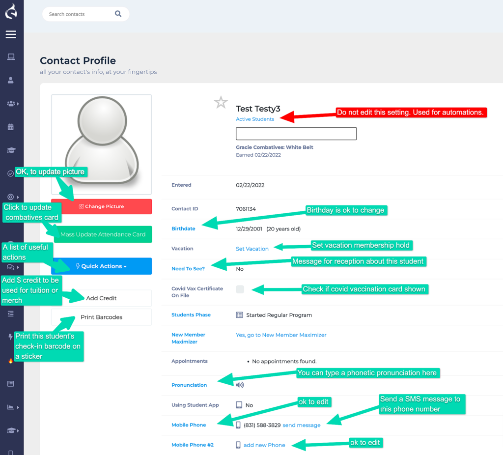Open the calendar icon in the sidebar
Screen dimensions: 503x455
11,127
